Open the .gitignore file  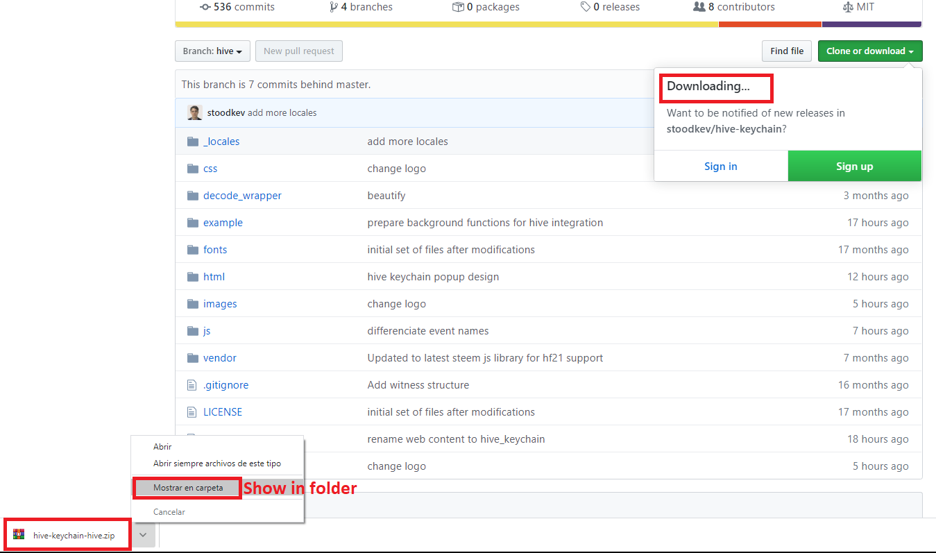pos(226,385)
